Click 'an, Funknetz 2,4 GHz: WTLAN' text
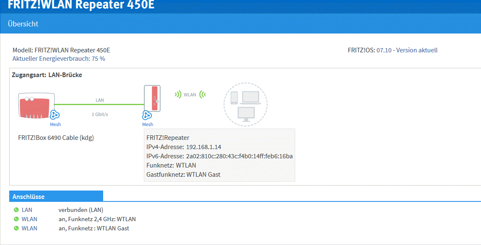481x245 pixels. 97,219
